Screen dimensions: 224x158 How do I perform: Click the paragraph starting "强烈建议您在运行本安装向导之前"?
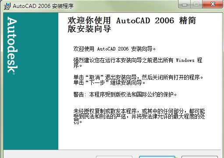[x=138, y=63]
